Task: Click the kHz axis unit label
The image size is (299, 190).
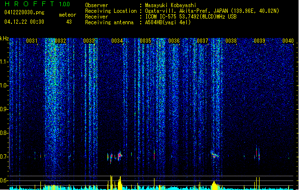Action: point(4,38)
